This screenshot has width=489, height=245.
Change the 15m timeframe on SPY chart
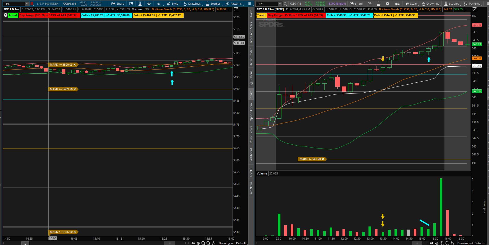pos(397,4)
